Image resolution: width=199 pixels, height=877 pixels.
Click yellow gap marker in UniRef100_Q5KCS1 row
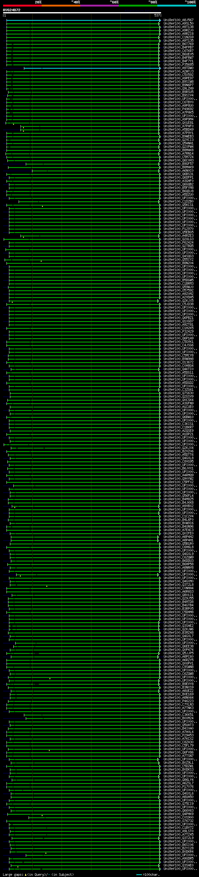pos(43,206)
